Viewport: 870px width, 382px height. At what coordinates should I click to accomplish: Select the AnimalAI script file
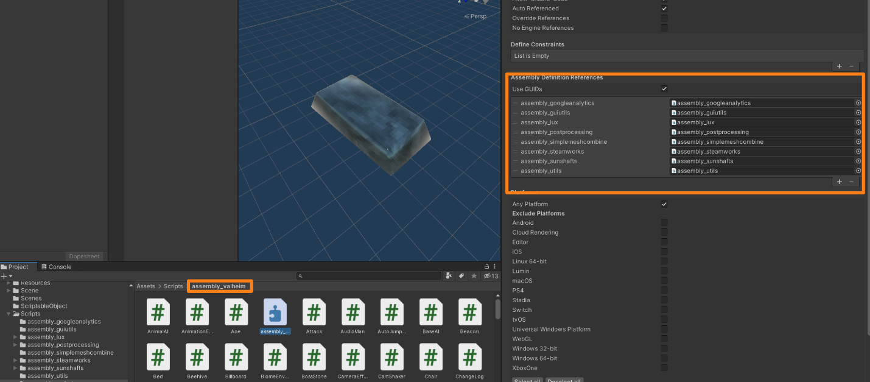(x=158, y=316)
